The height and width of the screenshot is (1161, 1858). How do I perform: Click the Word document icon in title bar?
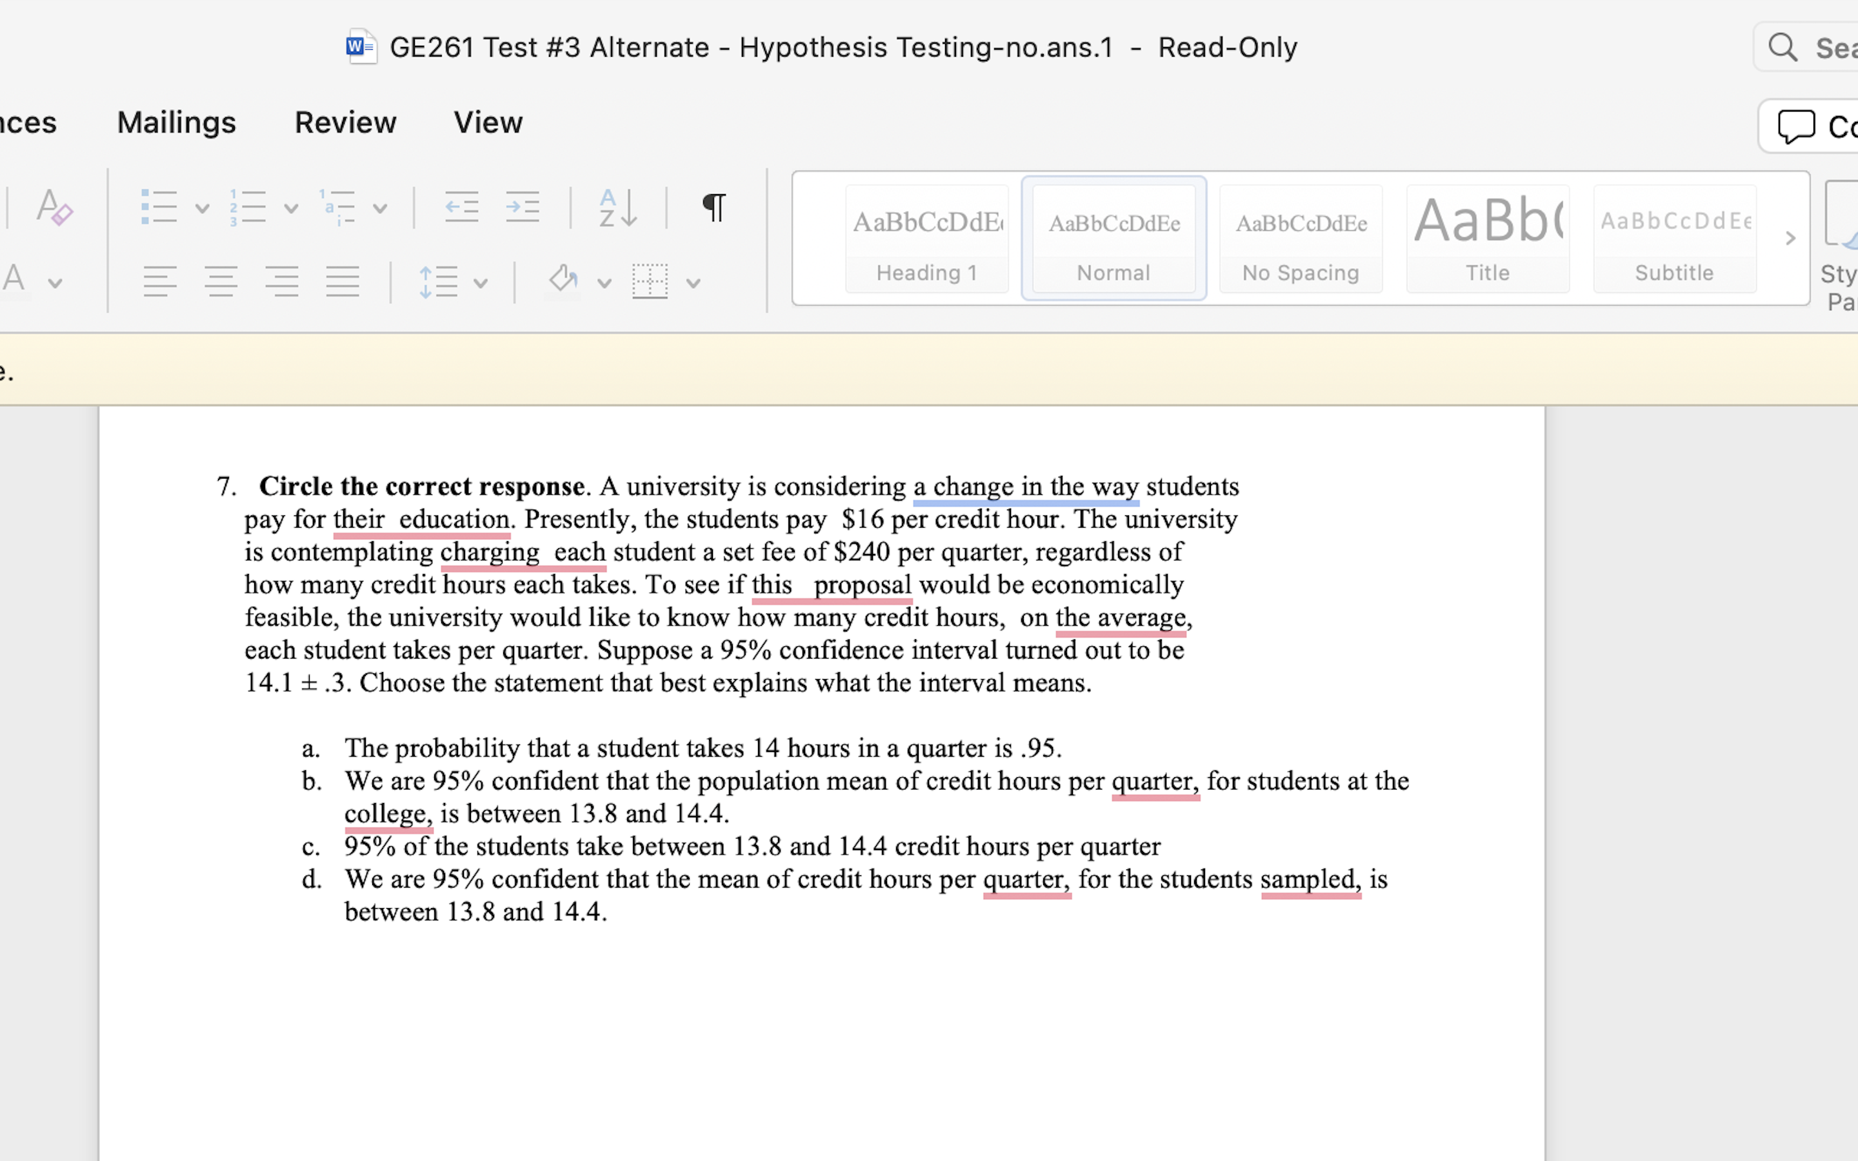pyautogui.click(x=361, y=47)
